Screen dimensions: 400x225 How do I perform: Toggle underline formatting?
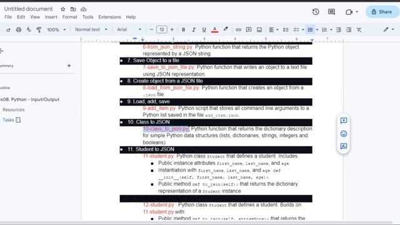pos(204,29)
